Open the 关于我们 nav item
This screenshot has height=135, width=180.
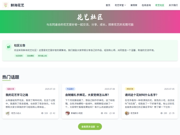(x=173, y=5)
